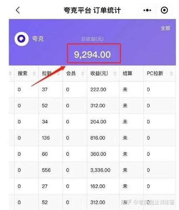Select the total income 9,294.00 value
The image size is (179, 210).
tap(92, 54)
